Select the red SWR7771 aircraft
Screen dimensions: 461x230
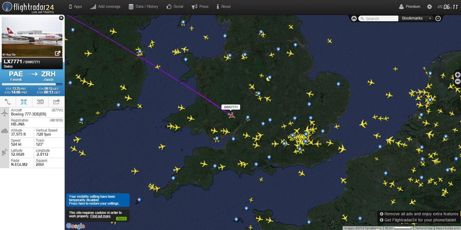click(x=231, y=115)
